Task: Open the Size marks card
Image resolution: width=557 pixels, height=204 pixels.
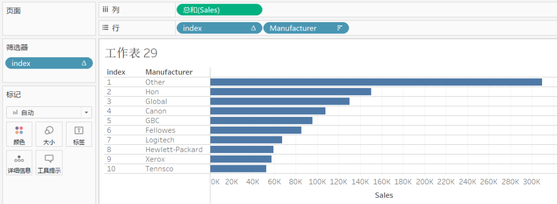Action: pos(49,134)
